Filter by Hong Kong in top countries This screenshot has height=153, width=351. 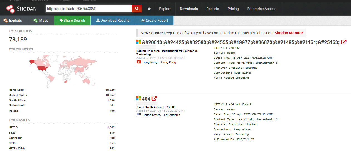pos(16,90)
